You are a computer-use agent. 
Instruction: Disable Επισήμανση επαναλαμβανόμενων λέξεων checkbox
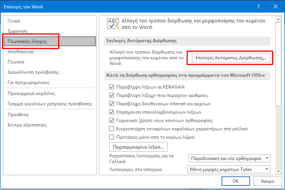pyautogui.click(x=111, y=112)
